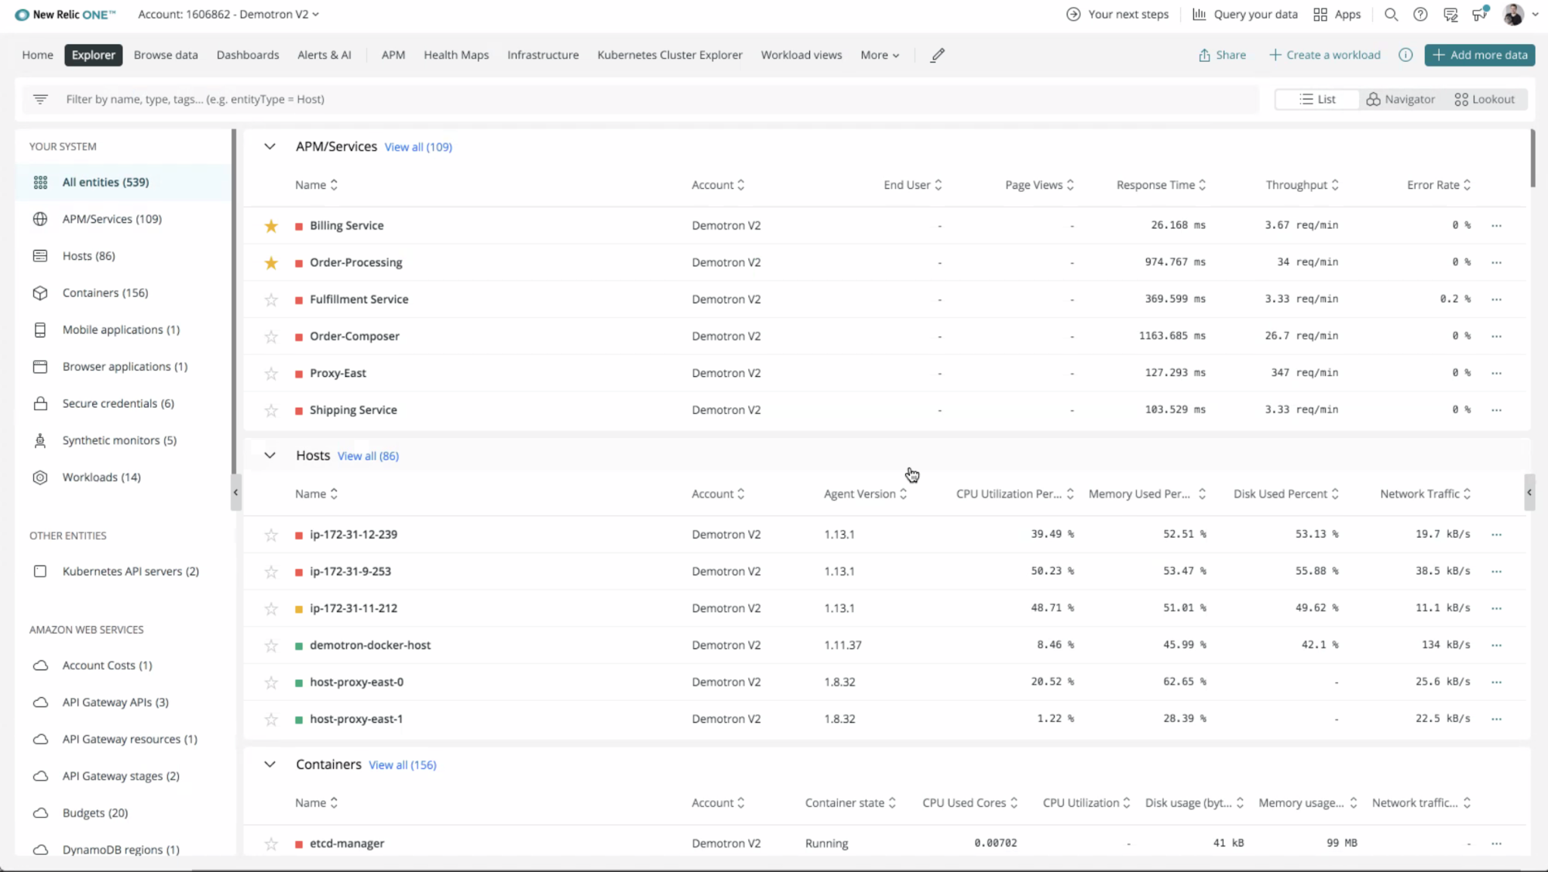This screenshot has height=872, width=1548.
Task: Collapse the Hosts section chevron
Action: click(x=269, y=455)
